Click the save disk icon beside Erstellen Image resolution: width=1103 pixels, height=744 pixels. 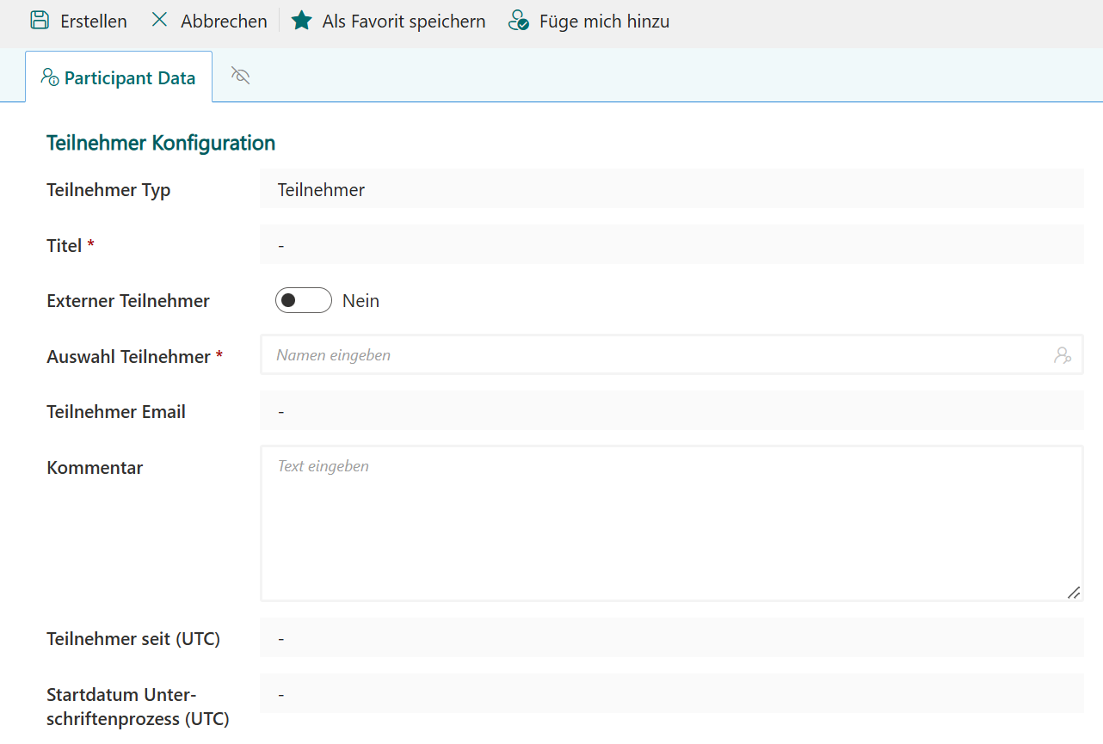[40, 21]
